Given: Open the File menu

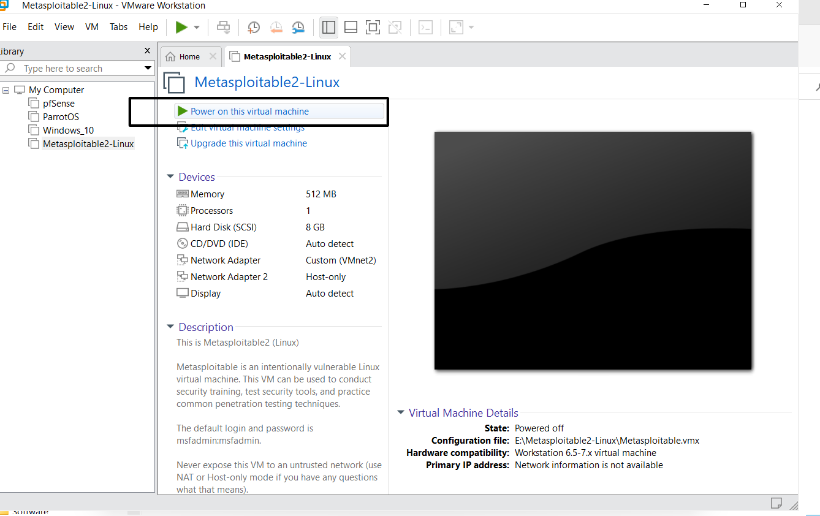Looking at the screenshot, I should [10, 27].
